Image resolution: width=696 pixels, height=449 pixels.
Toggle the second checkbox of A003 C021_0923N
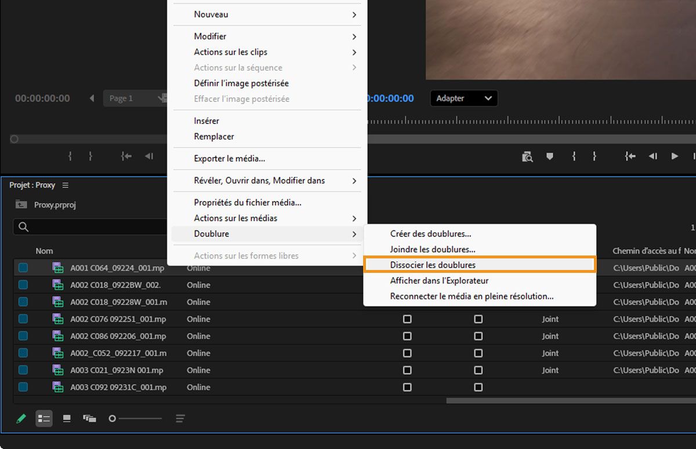coord(478,370)
